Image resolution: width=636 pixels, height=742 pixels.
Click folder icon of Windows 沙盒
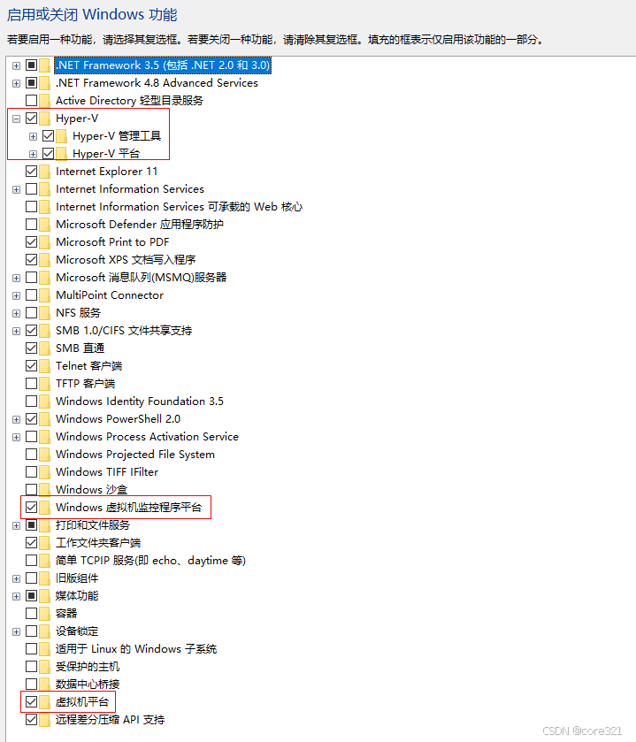[45, 490]
